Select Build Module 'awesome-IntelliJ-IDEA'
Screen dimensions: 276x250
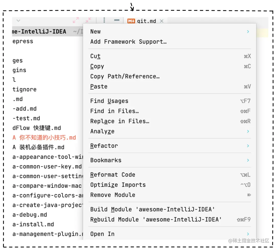point(170,209)
